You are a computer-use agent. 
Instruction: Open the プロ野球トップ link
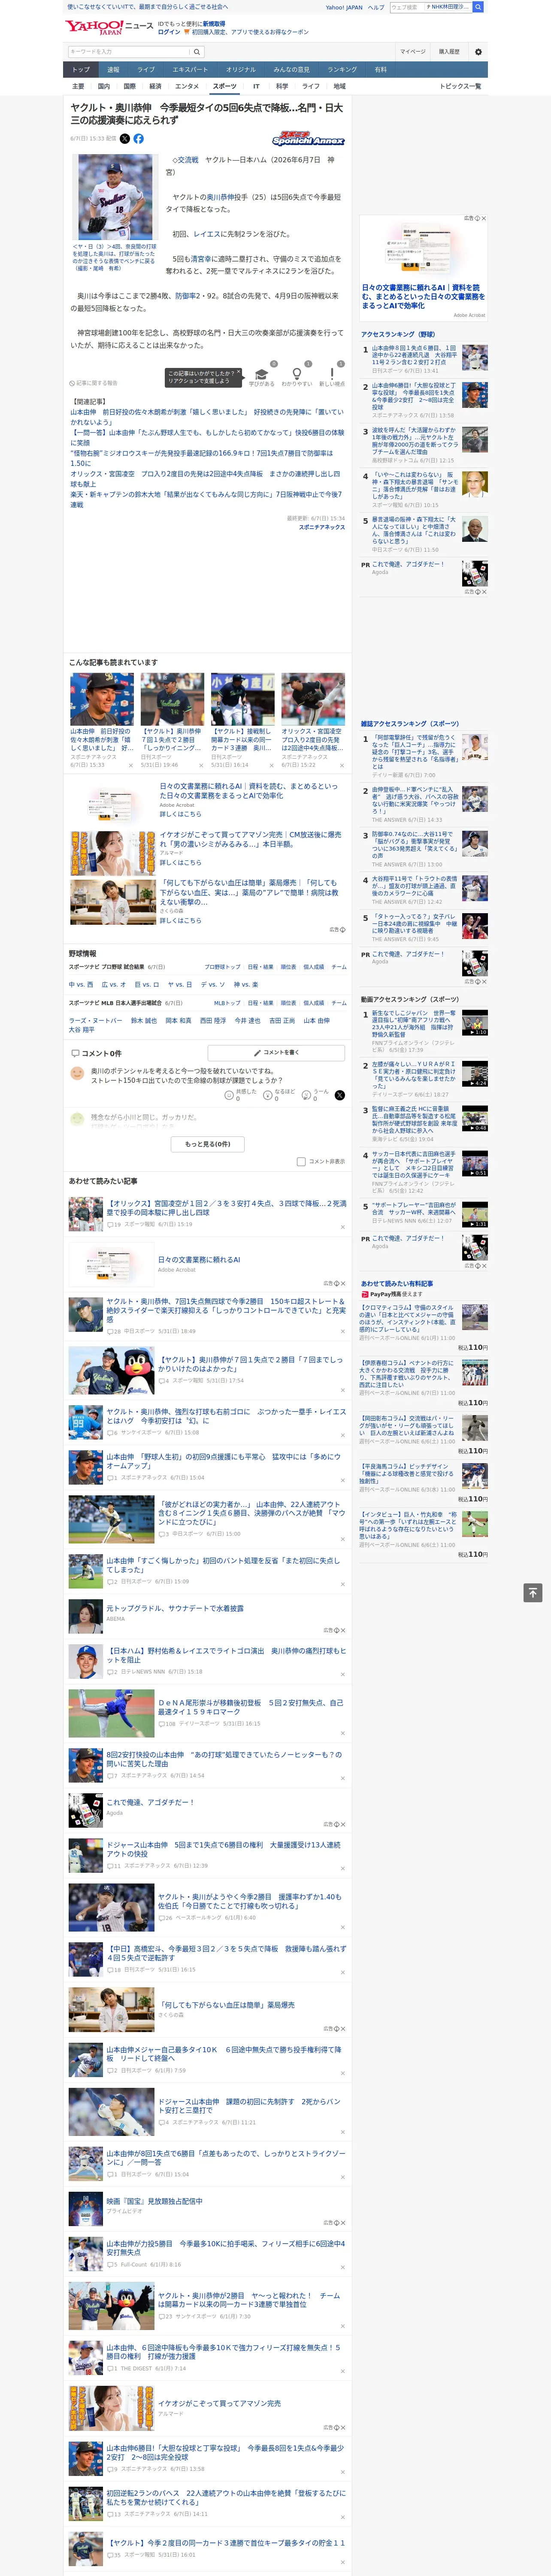(x=222, y=967)
